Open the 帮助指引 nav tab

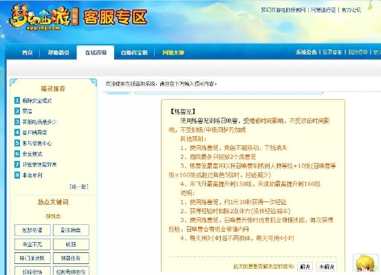pos(58,52)
